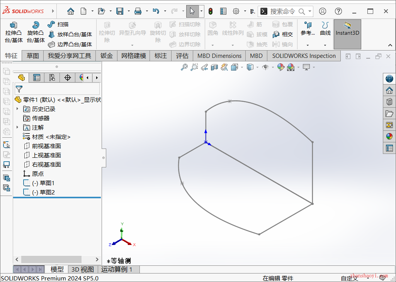Image resolution: width=396 pixels, height=282 pixels.
Task: Click the filter funnel icon in the tree
Action: (19, 89)
